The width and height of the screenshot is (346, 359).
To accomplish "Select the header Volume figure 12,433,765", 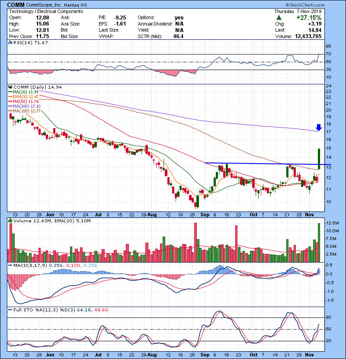I will 308,36.
